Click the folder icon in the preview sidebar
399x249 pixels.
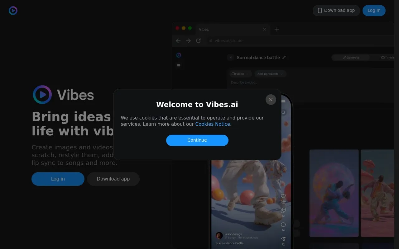(x=179, y=65)
